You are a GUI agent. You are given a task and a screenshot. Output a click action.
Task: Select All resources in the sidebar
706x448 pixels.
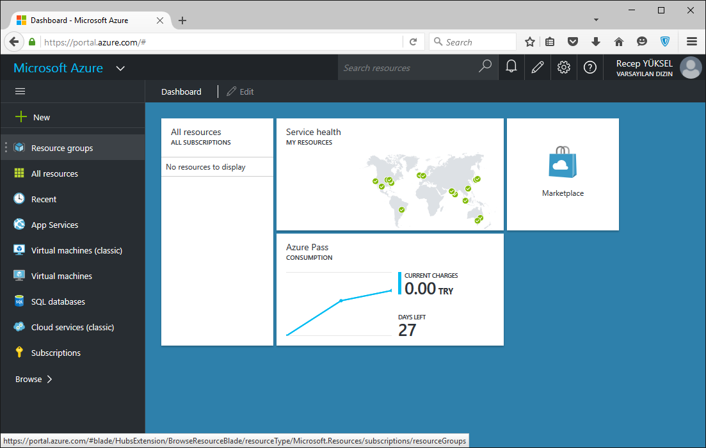73,173
